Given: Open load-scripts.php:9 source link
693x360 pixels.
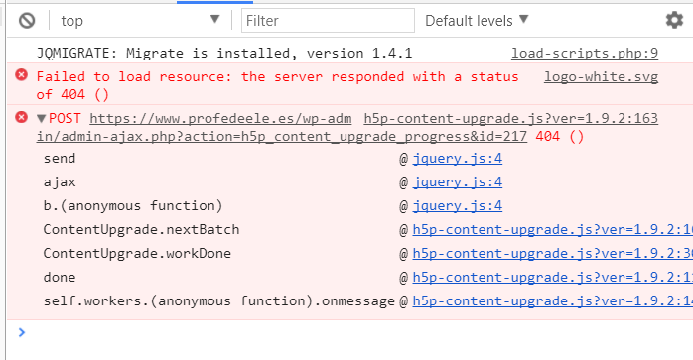Looking at the screenshot, I should click(585, 53).
